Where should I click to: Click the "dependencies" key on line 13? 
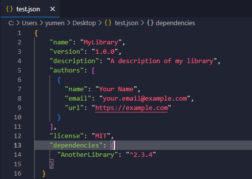tap(76, 145)
